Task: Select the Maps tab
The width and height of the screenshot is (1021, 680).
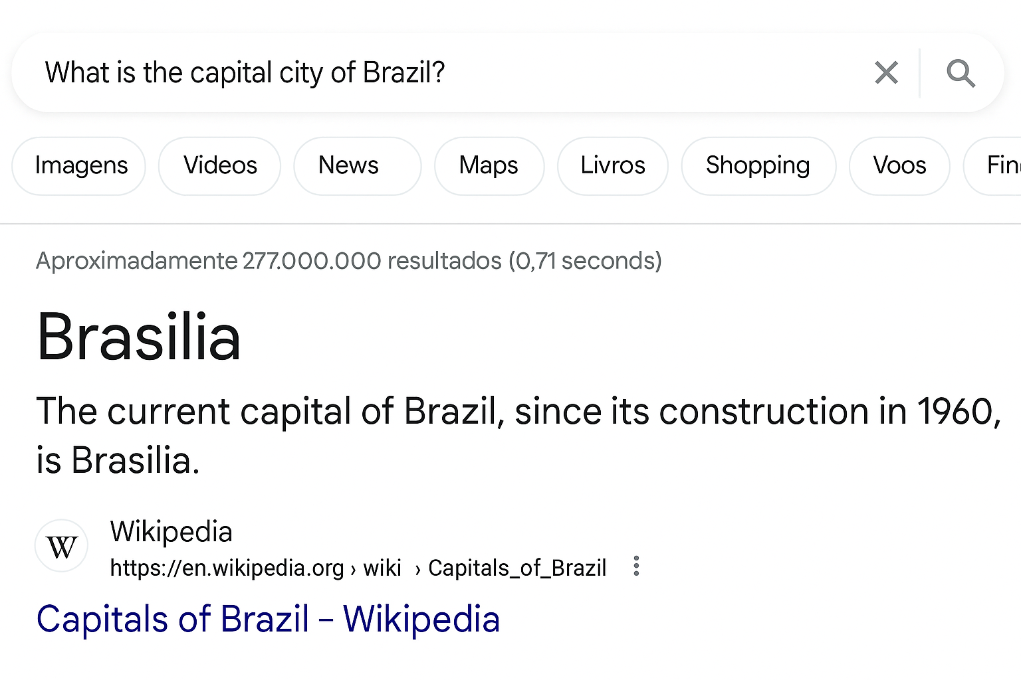Action: pos(489,165)
